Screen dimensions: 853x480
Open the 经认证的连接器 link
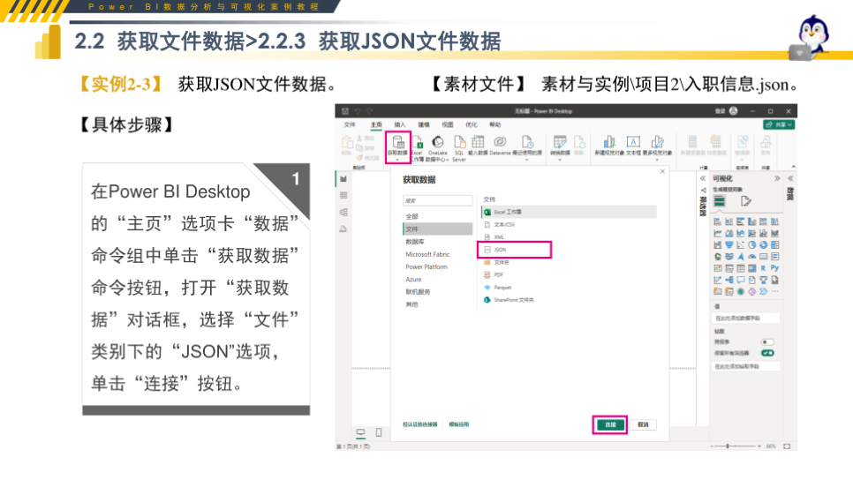coord(420,424)
